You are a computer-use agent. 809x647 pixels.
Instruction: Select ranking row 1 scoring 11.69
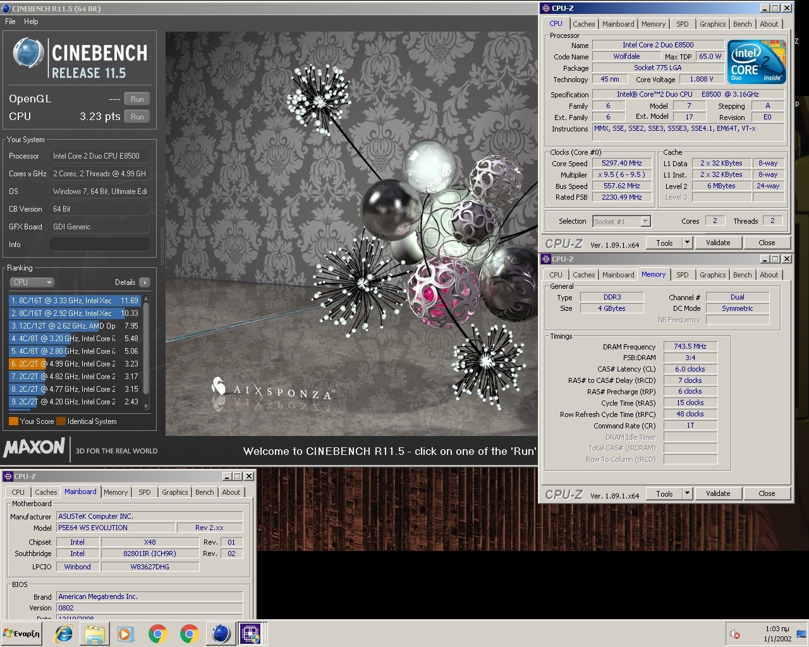coord(75,301)
